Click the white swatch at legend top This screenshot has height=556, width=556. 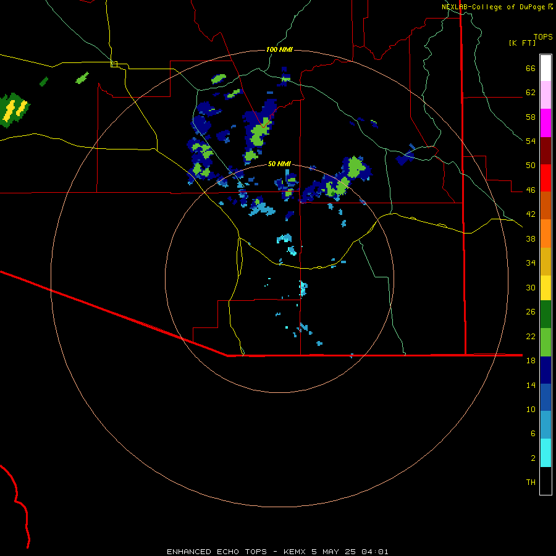pos(545,68)
